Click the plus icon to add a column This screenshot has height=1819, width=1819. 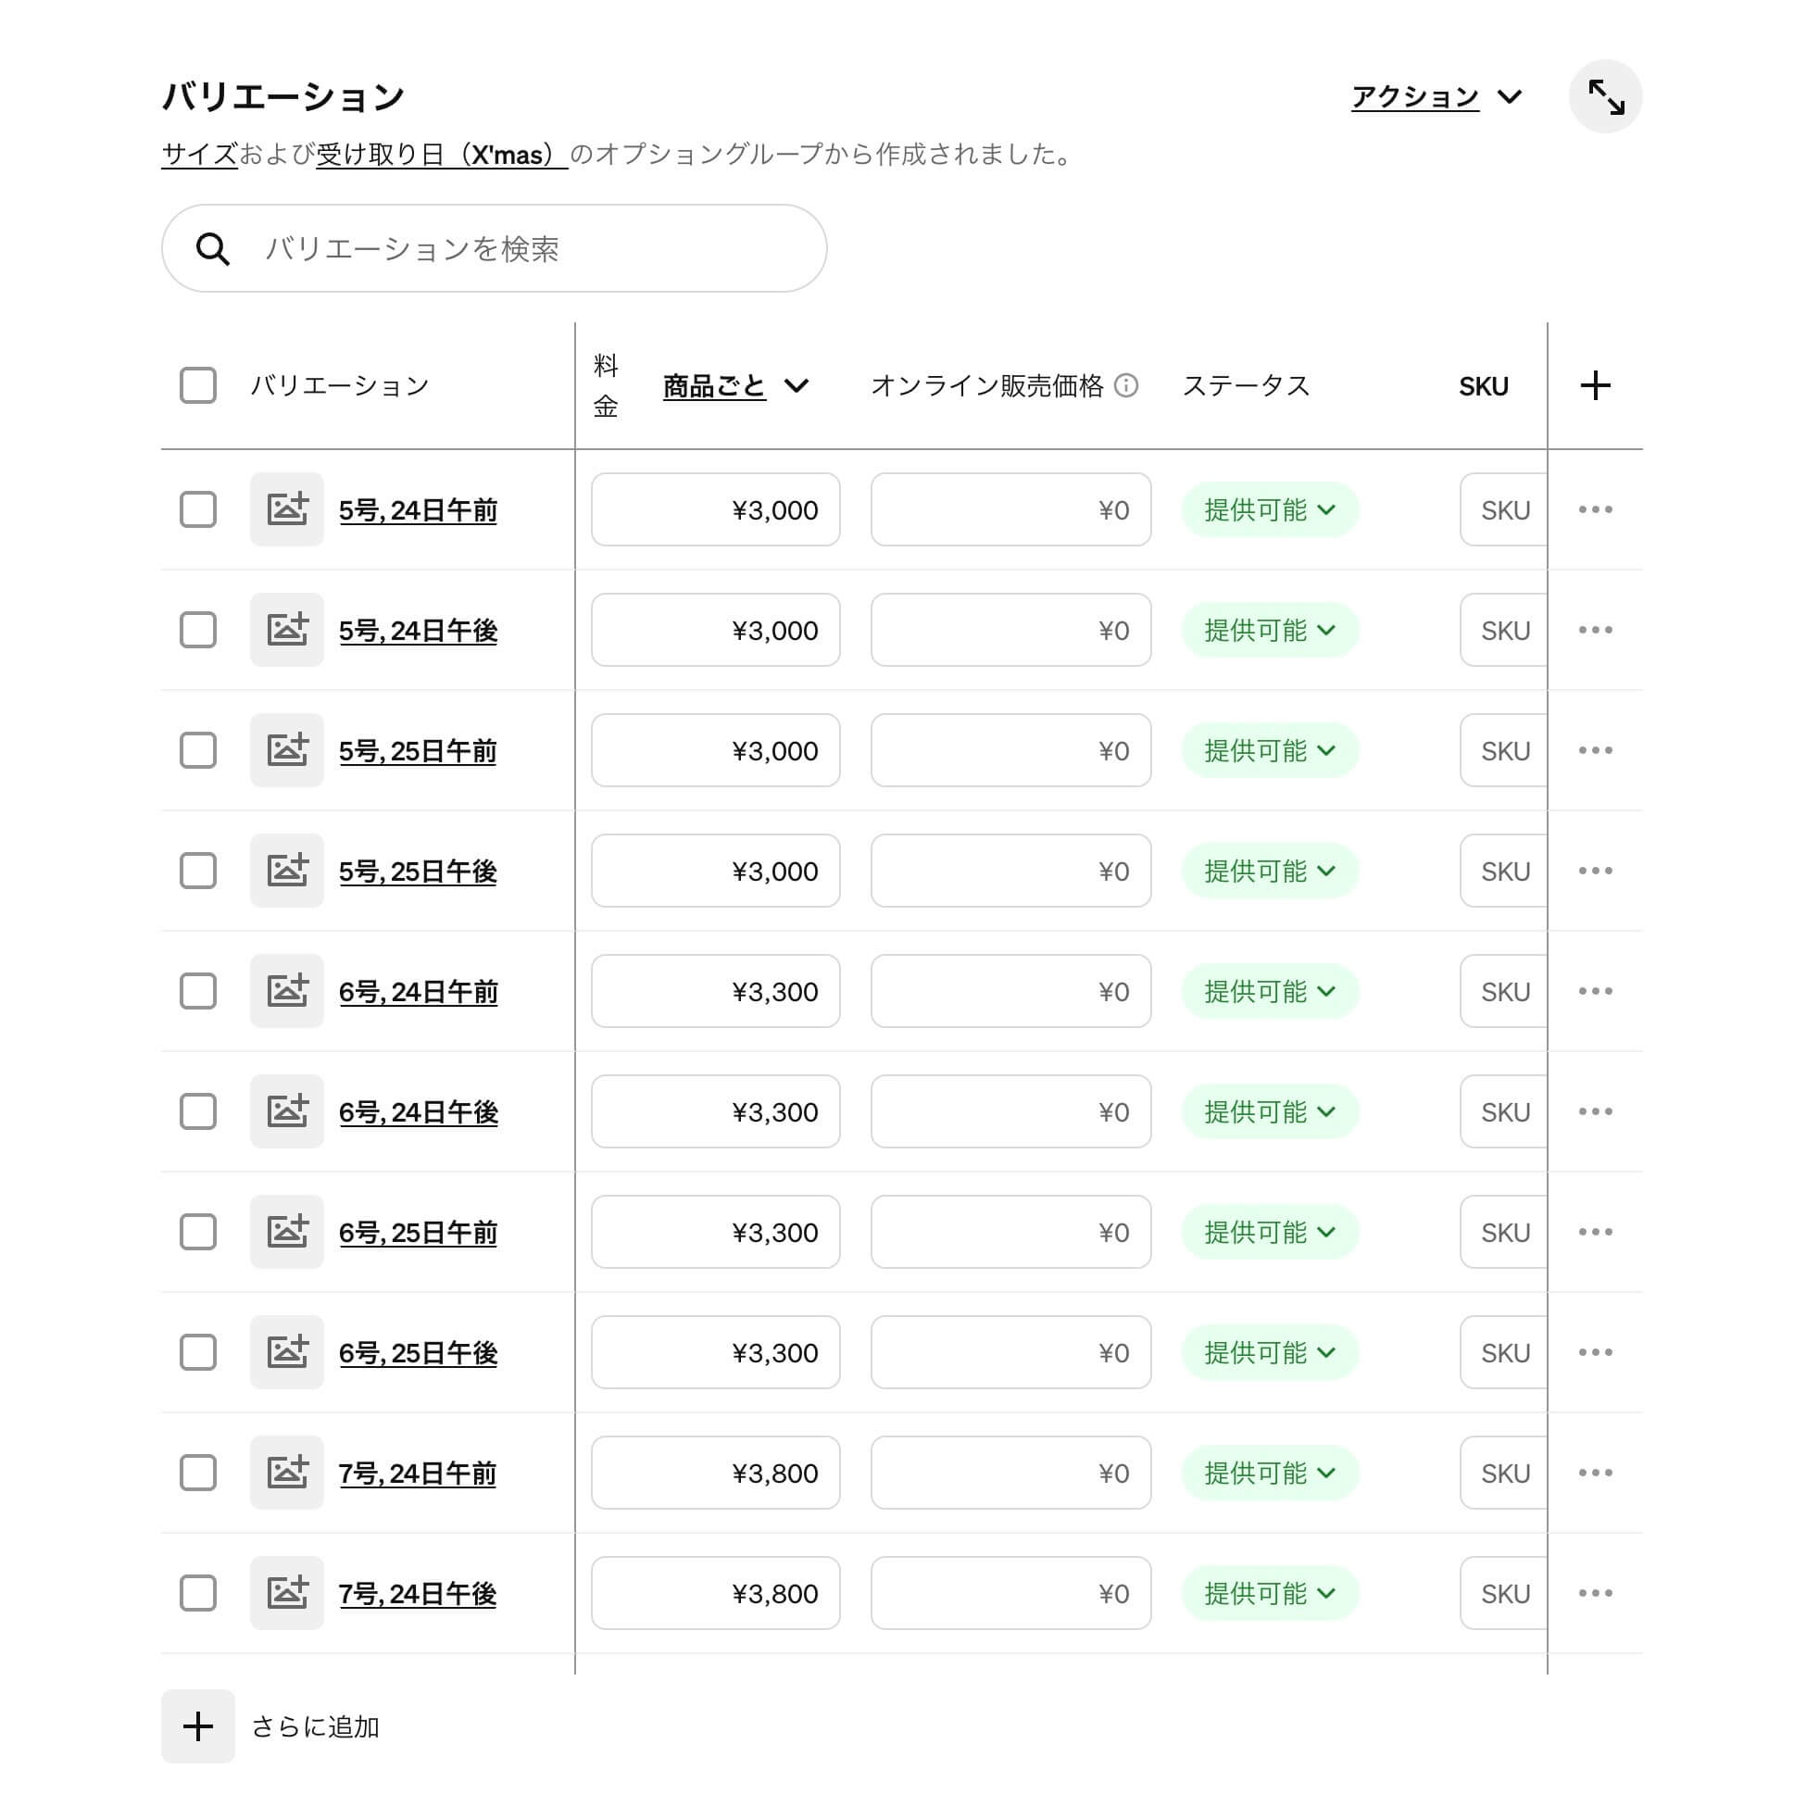(x=1595, y=385)
